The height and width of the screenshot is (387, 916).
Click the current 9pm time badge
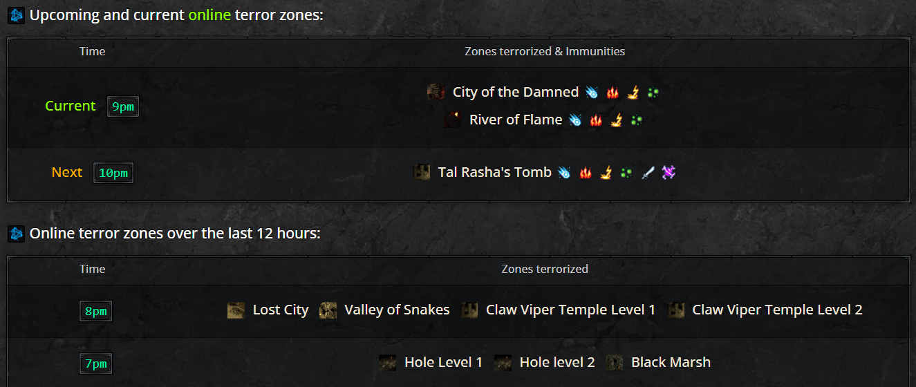[x=123, y=106]
